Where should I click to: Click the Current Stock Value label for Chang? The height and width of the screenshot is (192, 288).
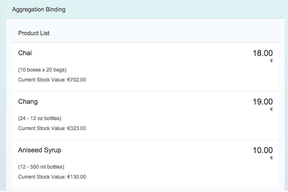(42, 128)
